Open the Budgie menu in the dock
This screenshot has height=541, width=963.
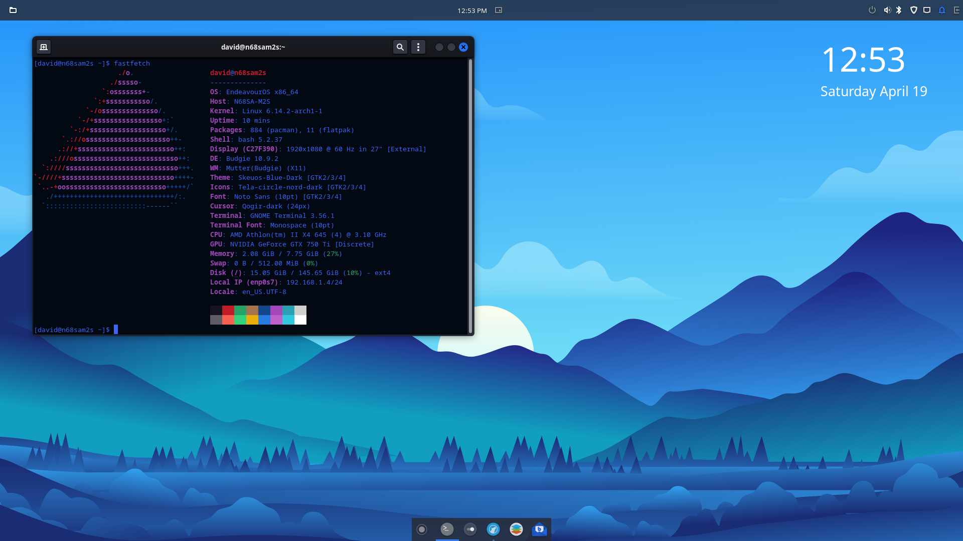click(422, 529)
